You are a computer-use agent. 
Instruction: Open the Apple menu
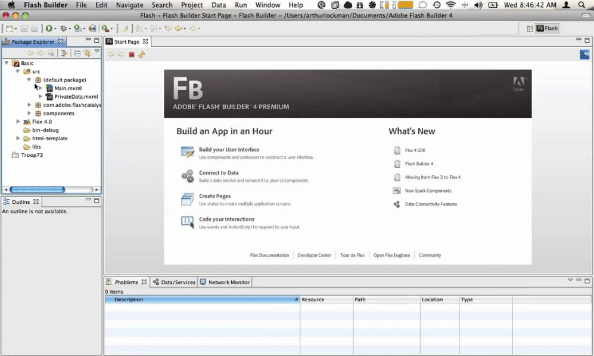tap(12, 5)
